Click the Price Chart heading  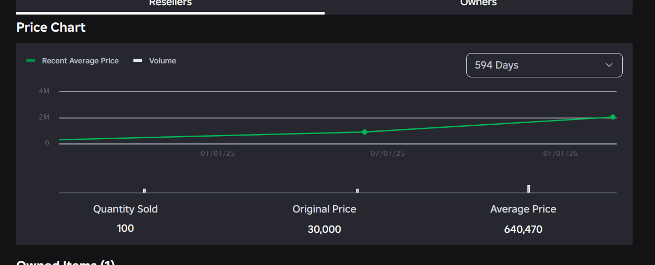click(x=51, y=28)
